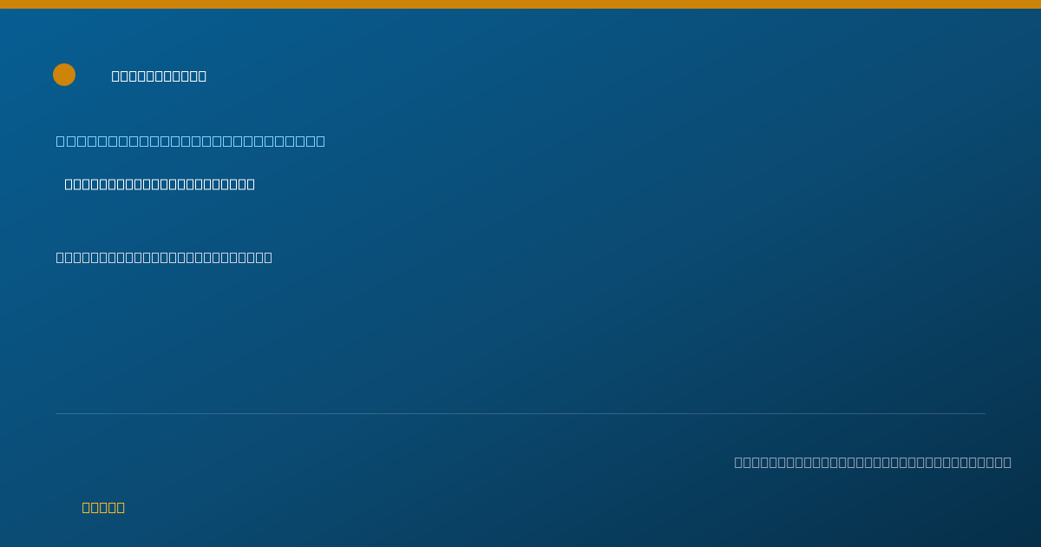Select the white title text beside orange circle
Screen dimensions: 1041x547
pyautogui.click(x=159, y=76)
